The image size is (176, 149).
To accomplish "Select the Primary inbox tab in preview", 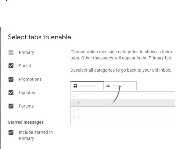I will [87, 86].
